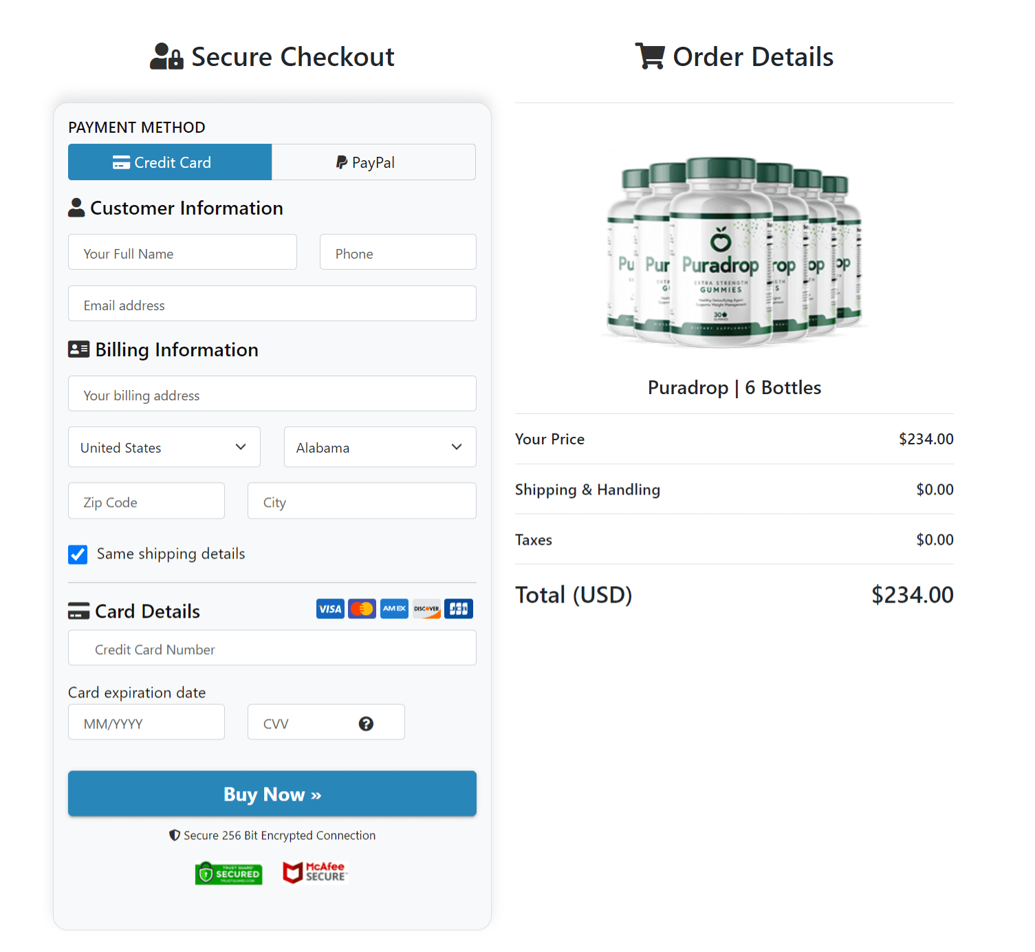Click the shield icon beside Secure 256 Bit

pos(175,835)
